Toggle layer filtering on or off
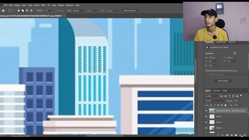The width and height of the screenshot is (249, 140). pyautogui.click(x=241, y=96)
